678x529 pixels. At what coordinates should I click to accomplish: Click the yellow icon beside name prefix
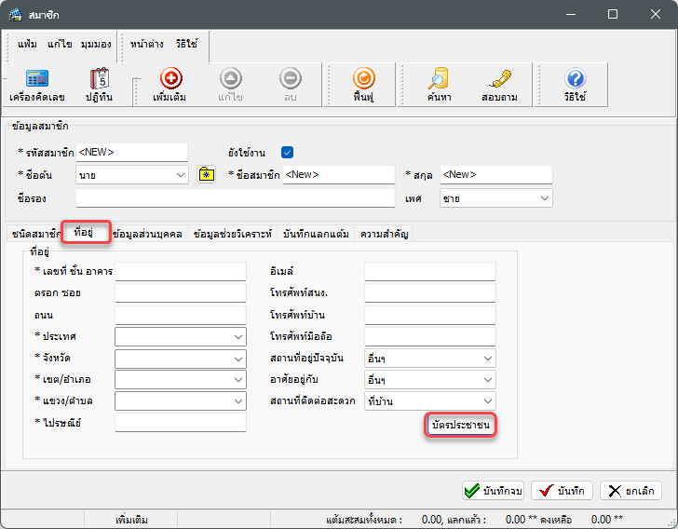click(x=207, y=175)
